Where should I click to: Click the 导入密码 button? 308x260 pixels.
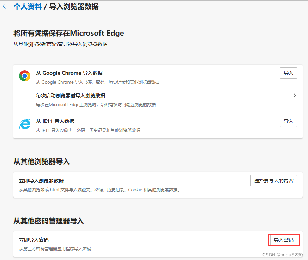point(283,240)
